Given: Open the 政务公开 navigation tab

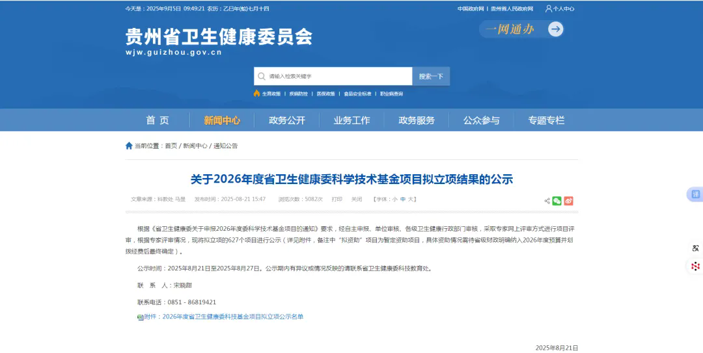Looking at the screenshot, I should coord(287,120).
